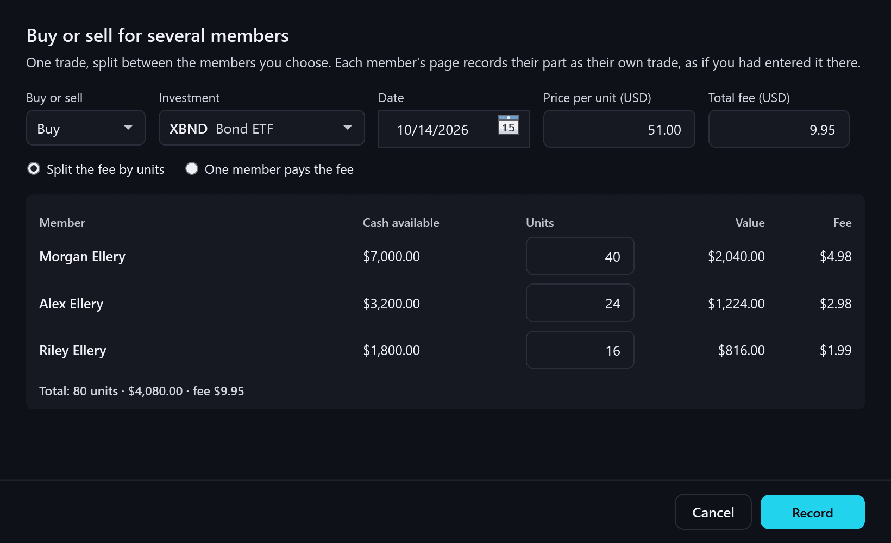The height and width of the screenshot is (543, 891).
Task: Edit the Price per unit field
Action: coord(619,129)
